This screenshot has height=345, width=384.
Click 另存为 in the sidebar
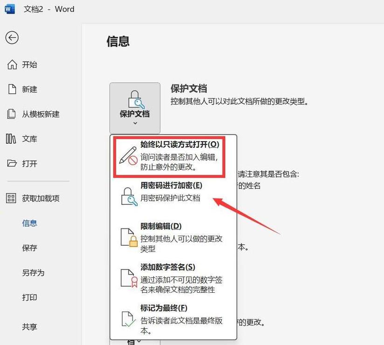click(x=33, y=273)
